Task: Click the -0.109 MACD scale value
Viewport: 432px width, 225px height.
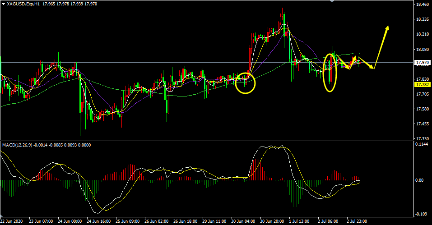Action: [421, 214]
